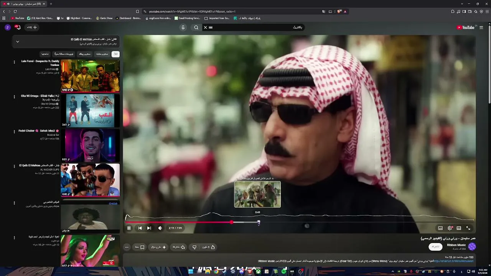Open options for El Qalb El Mehtas video

click(14, 166)
